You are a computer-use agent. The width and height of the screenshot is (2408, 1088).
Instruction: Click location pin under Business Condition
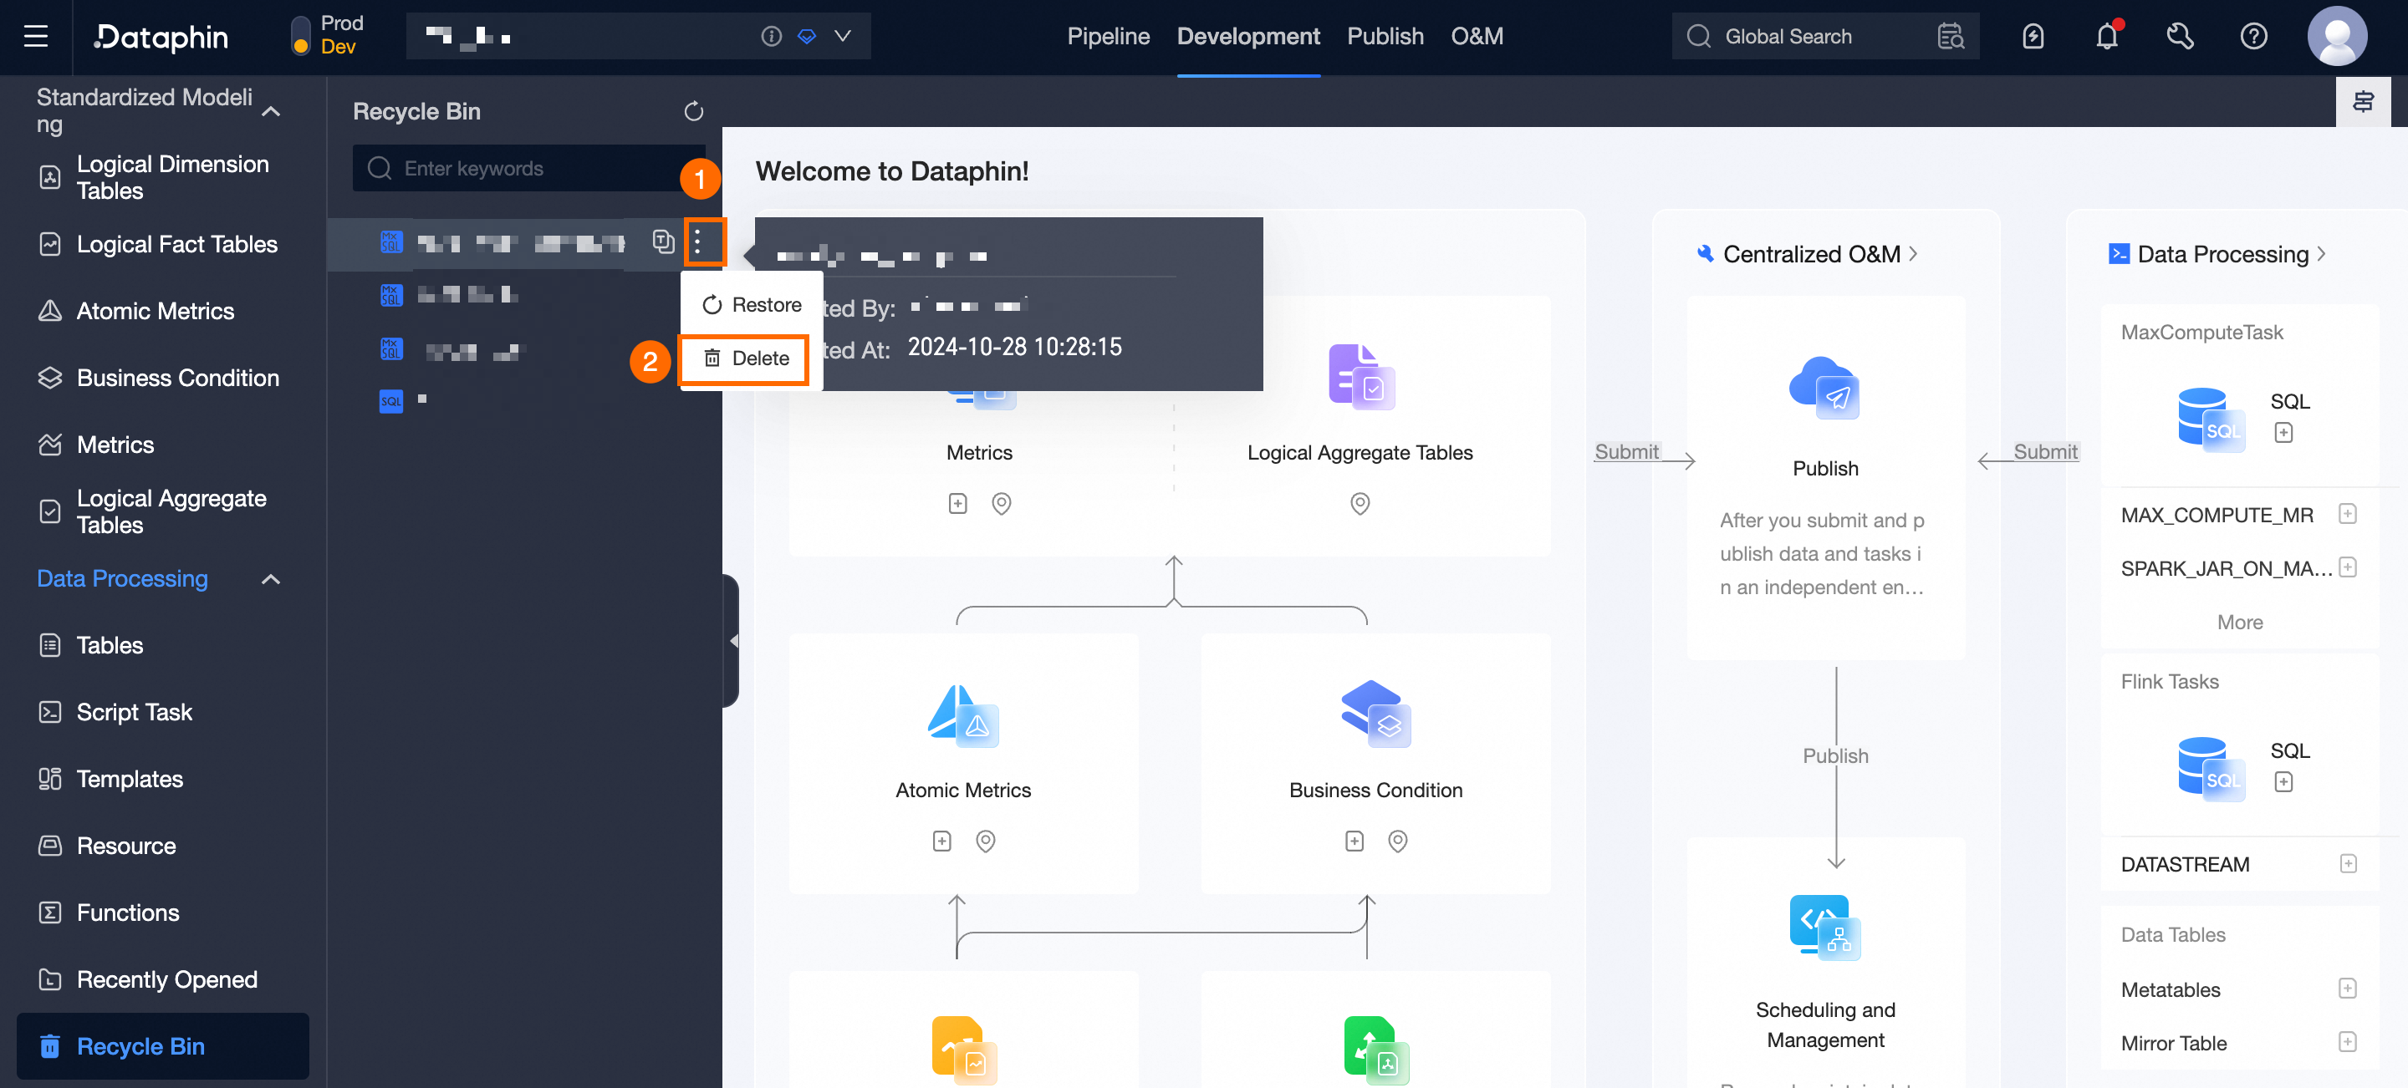click(1397, 841)
